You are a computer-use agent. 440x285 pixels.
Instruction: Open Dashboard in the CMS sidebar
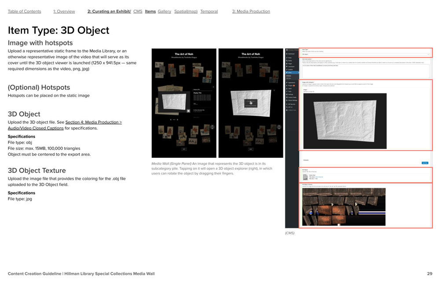pyautogui.click(x=291, y=54)
